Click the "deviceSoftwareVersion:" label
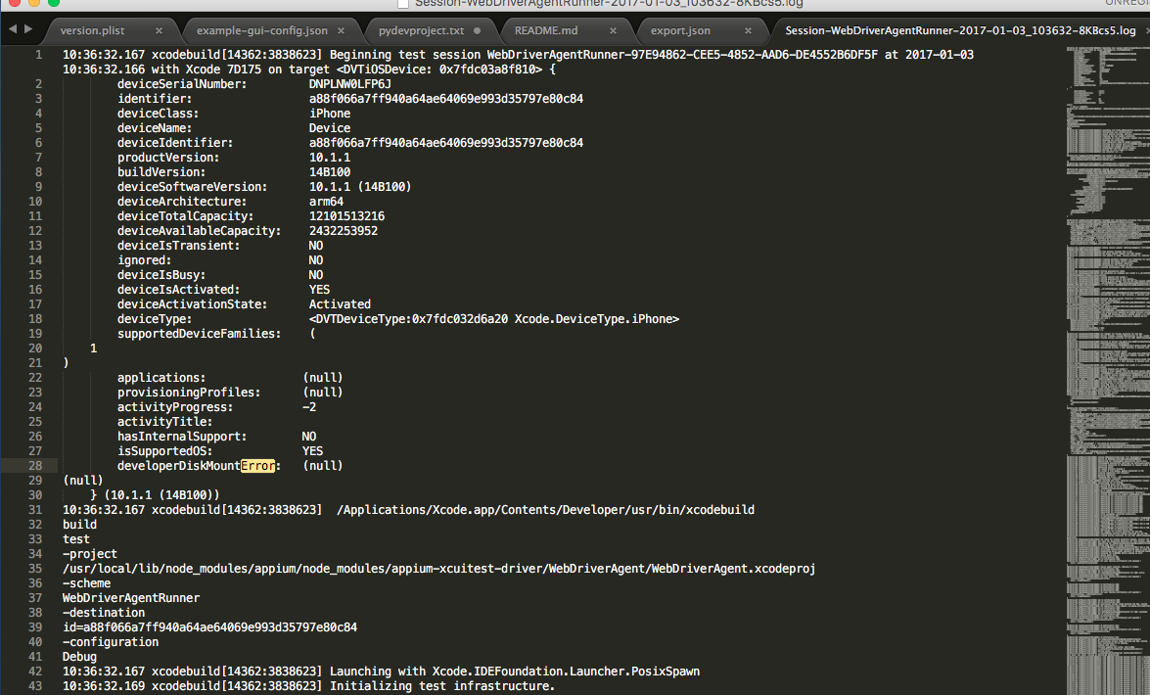The width and height of the screenshot is (1150, 695). 192,187
